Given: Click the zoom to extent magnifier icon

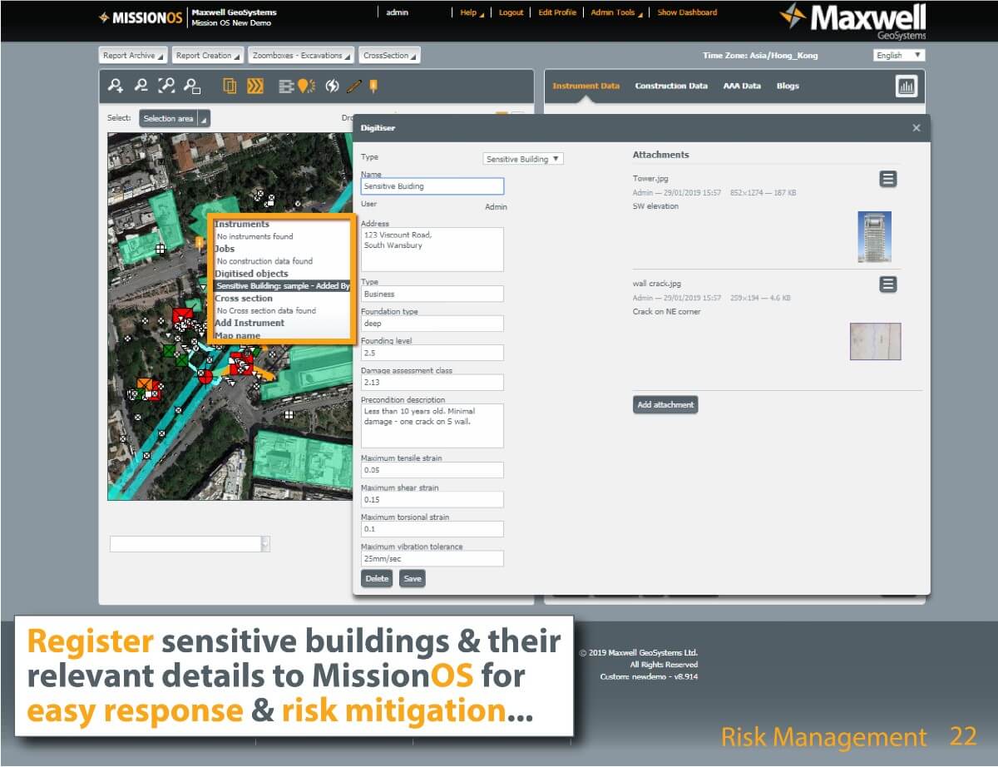Looking at the screenshot, I should [167, 85].
